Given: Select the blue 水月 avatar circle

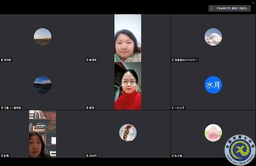Looking at the screenshot, I should pyautogui.click(x=213, y=85).
